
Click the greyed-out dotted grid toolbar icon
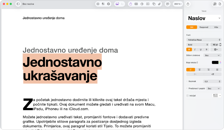tap(122, 4)
